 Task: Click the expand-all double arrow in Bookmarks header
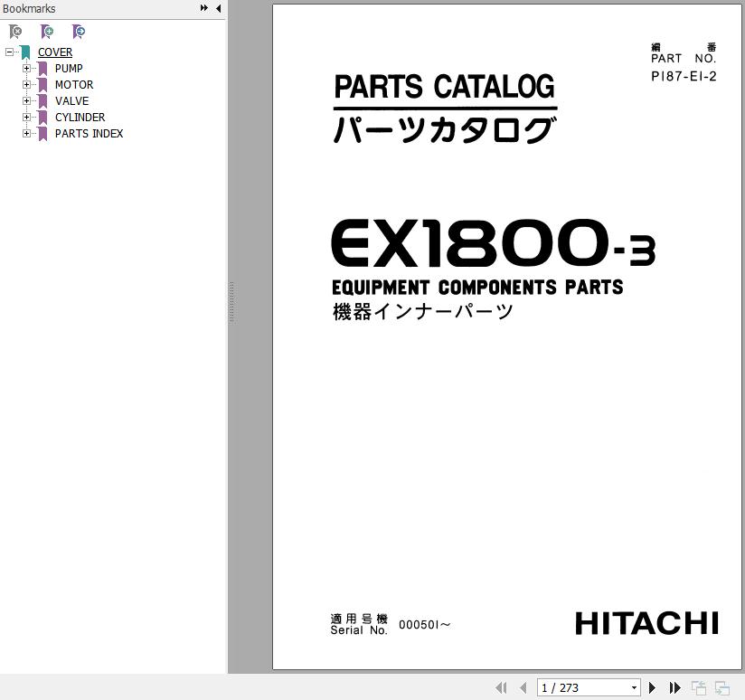(203, 8)
